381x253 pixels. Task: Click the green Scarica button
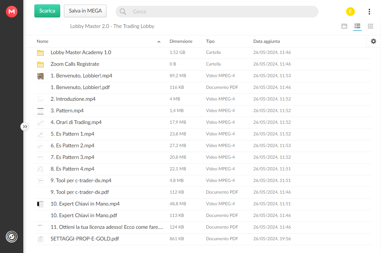(47, 11)
